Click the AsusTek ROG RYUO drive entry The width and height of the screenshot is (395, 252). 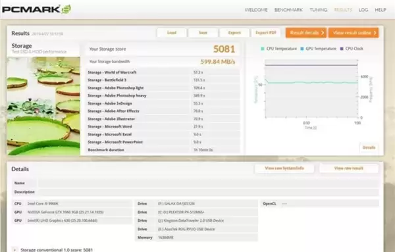coord(196,229)
